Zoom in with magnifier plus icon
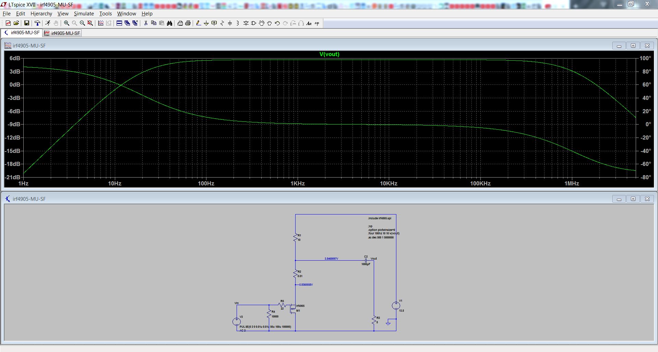The height and width of the screenshot is (352, 658). [x=67, y=23]
